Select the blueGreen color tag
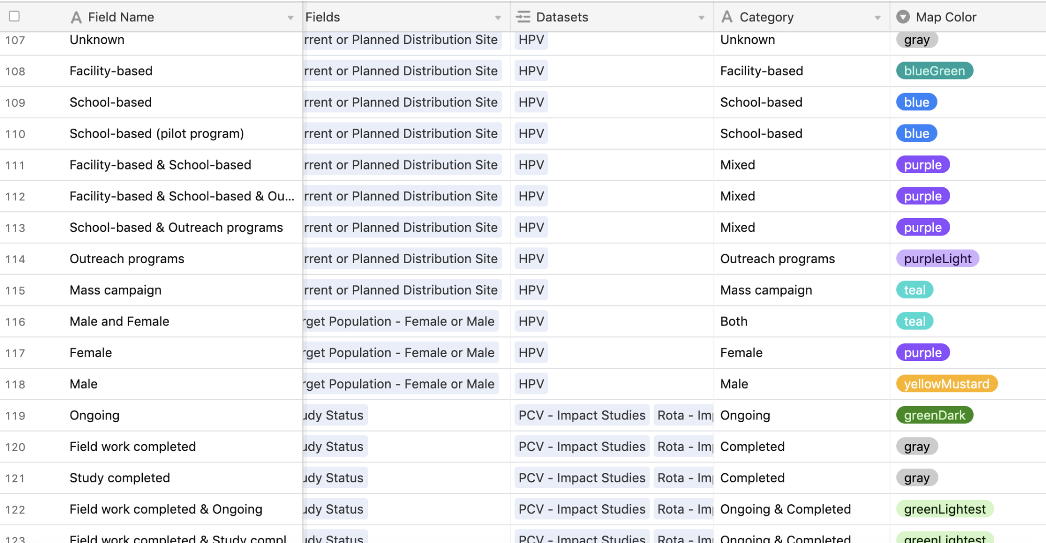Viewport: 1046px width, 543px height. tap(935, 71)
